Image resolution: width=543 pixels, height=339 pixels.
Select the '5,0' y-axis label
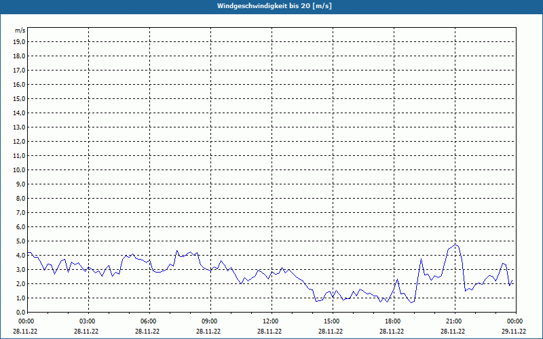pyautogui.click(x=20, y=241)
